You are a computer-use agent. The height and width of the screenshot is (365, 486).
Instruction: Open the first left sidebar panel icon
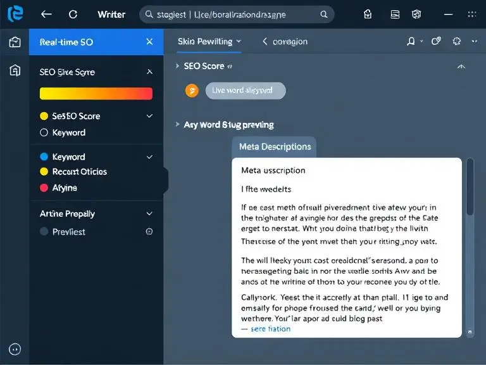15,42
